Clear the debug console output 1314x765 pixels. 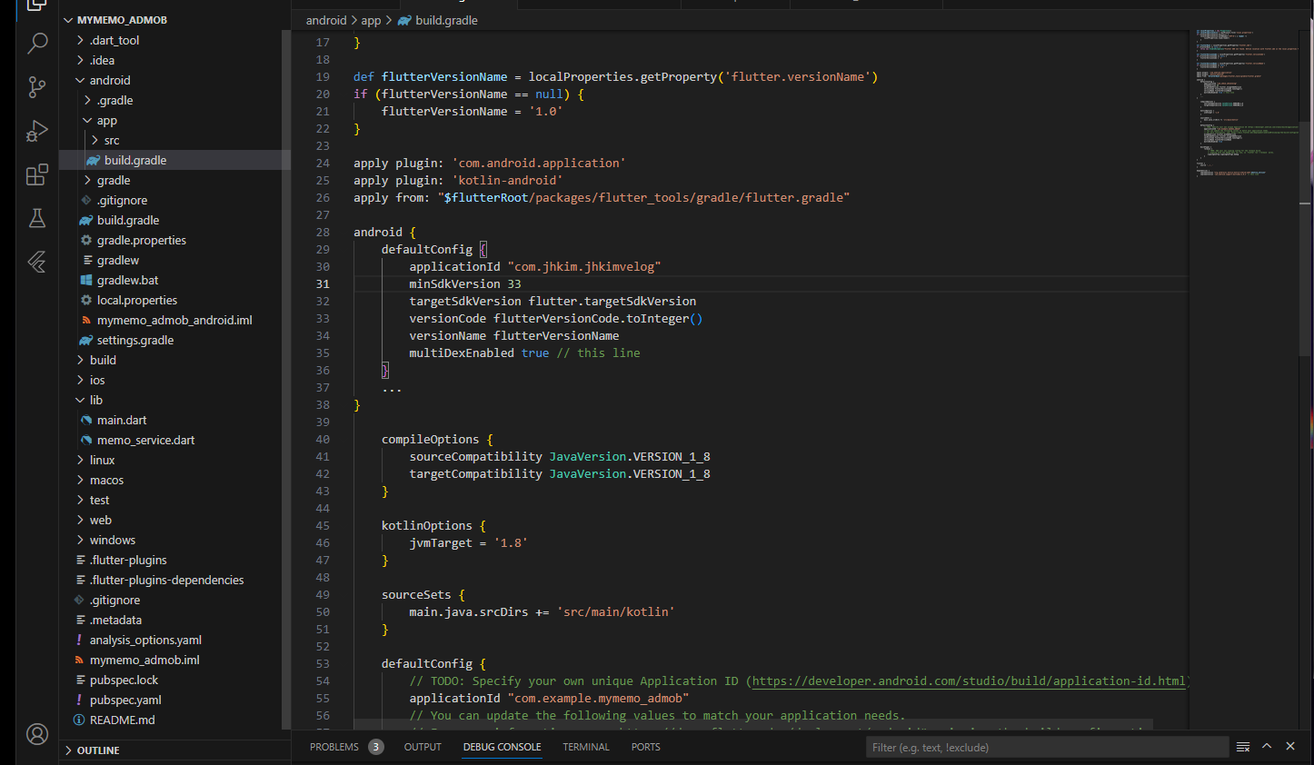[x=1243, y=747]
